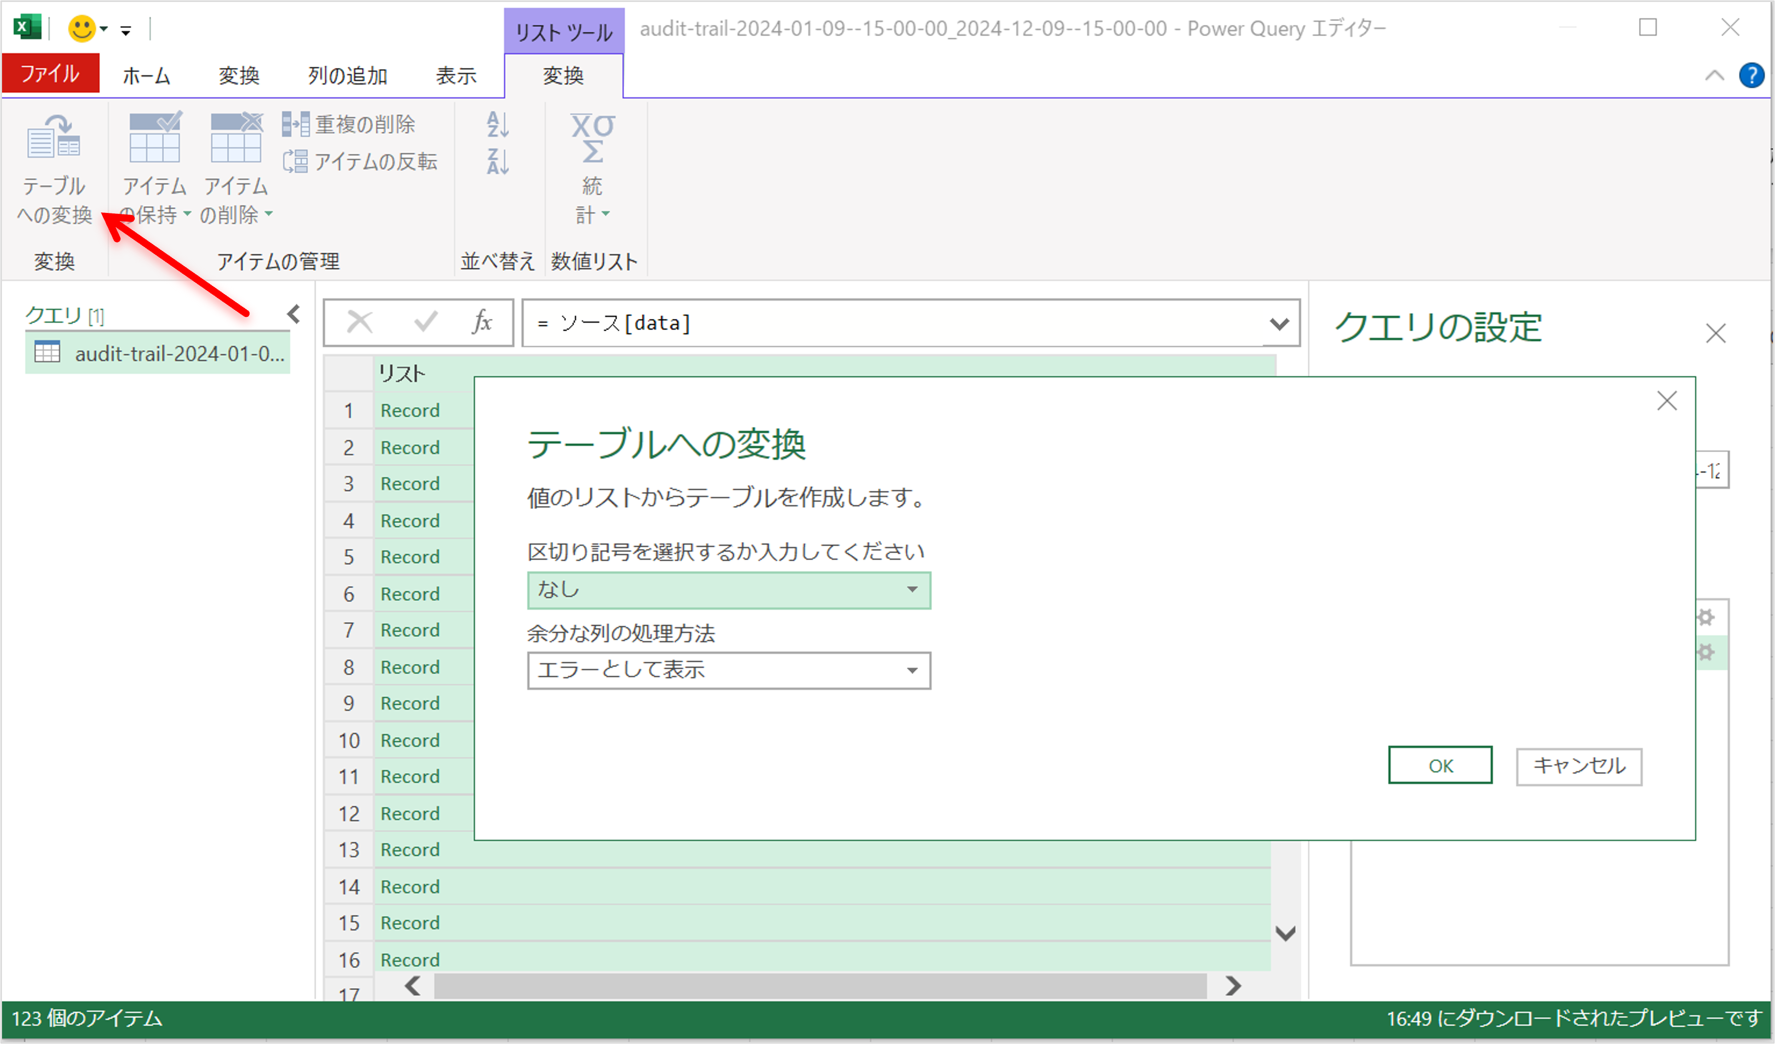The height and width of the screenshot is (1044, 1775).
Task: Select the audit-trail-2024-01-0... query
Action: coord(158,353)
